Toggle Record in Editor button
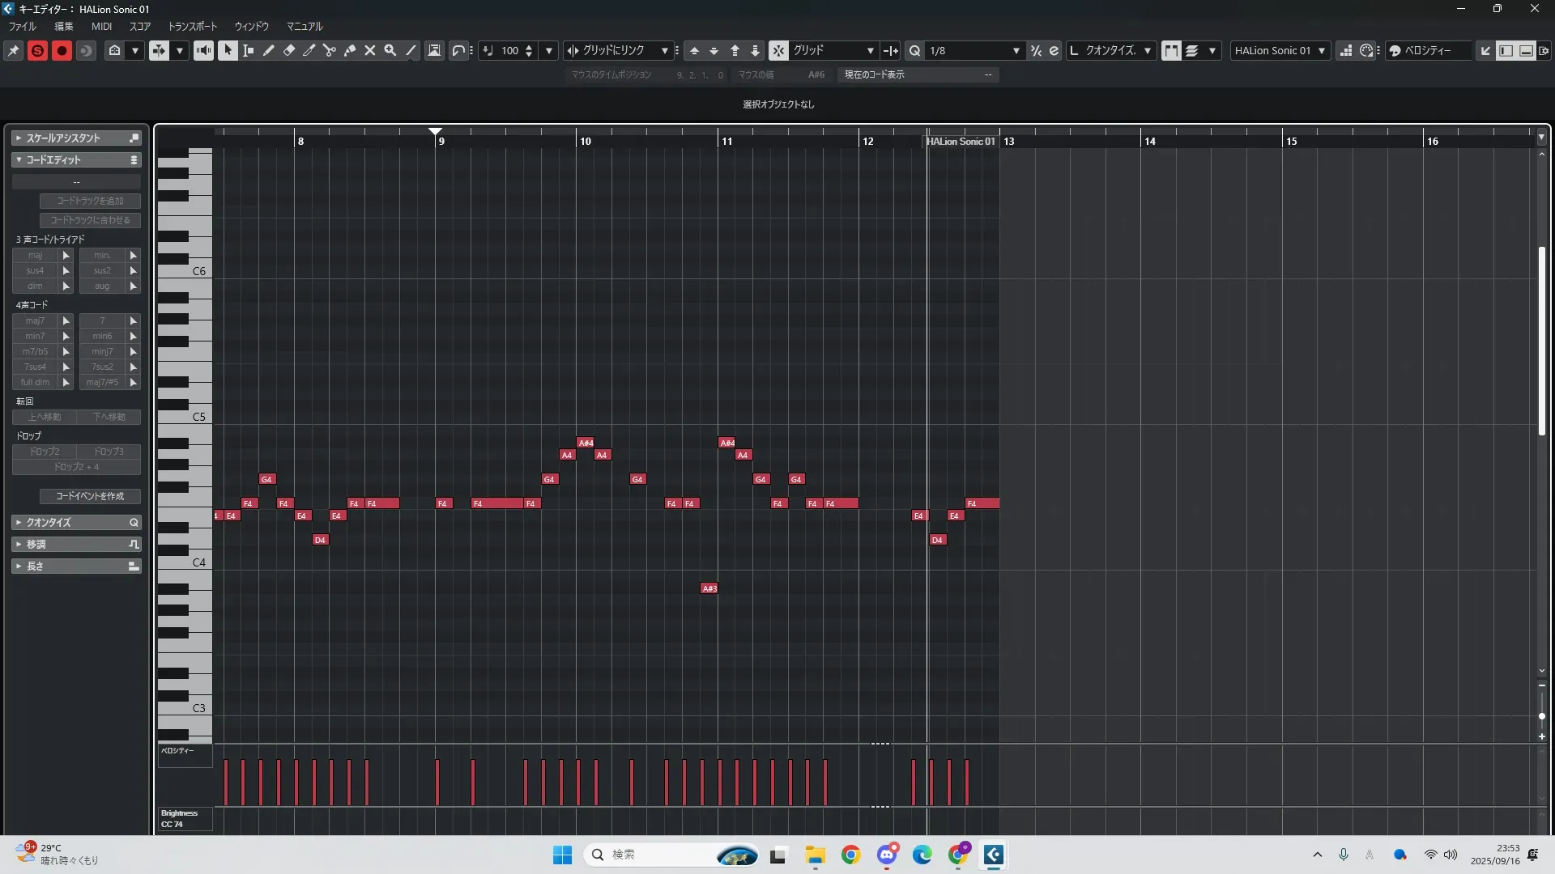The width and height of the screenshot is (1555, 874). point(62,50)
